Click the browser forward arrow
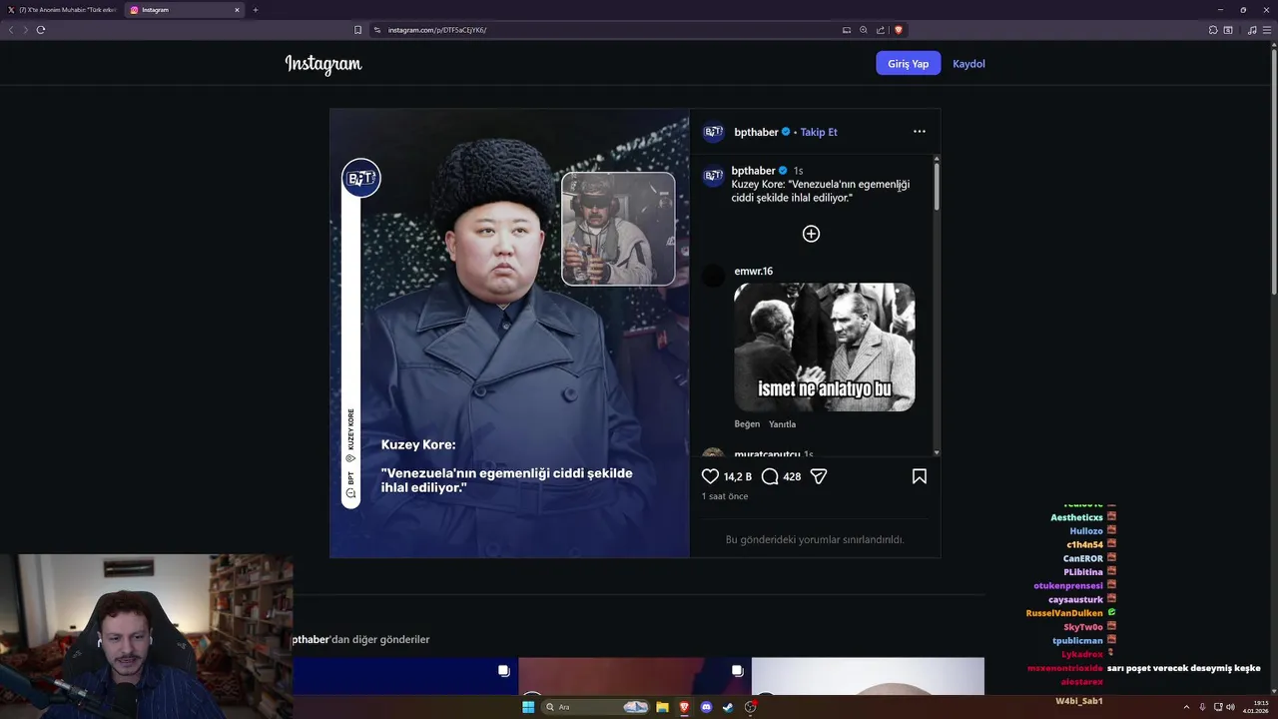Image resolution: width=1278 pixels, height=719 pixels. pyautogui.click(x=25, y=30)
